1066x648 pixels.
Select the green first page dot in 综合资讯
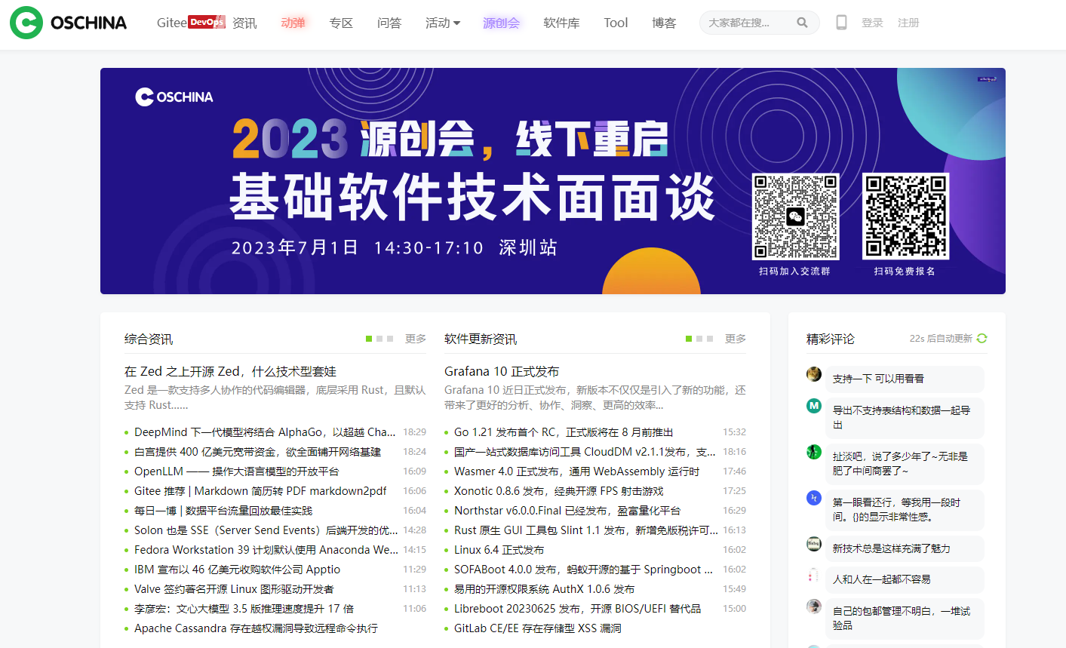tap(369, 339)
